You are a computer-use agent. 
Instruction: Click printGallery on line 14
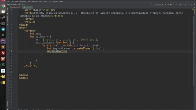(44, 42)
